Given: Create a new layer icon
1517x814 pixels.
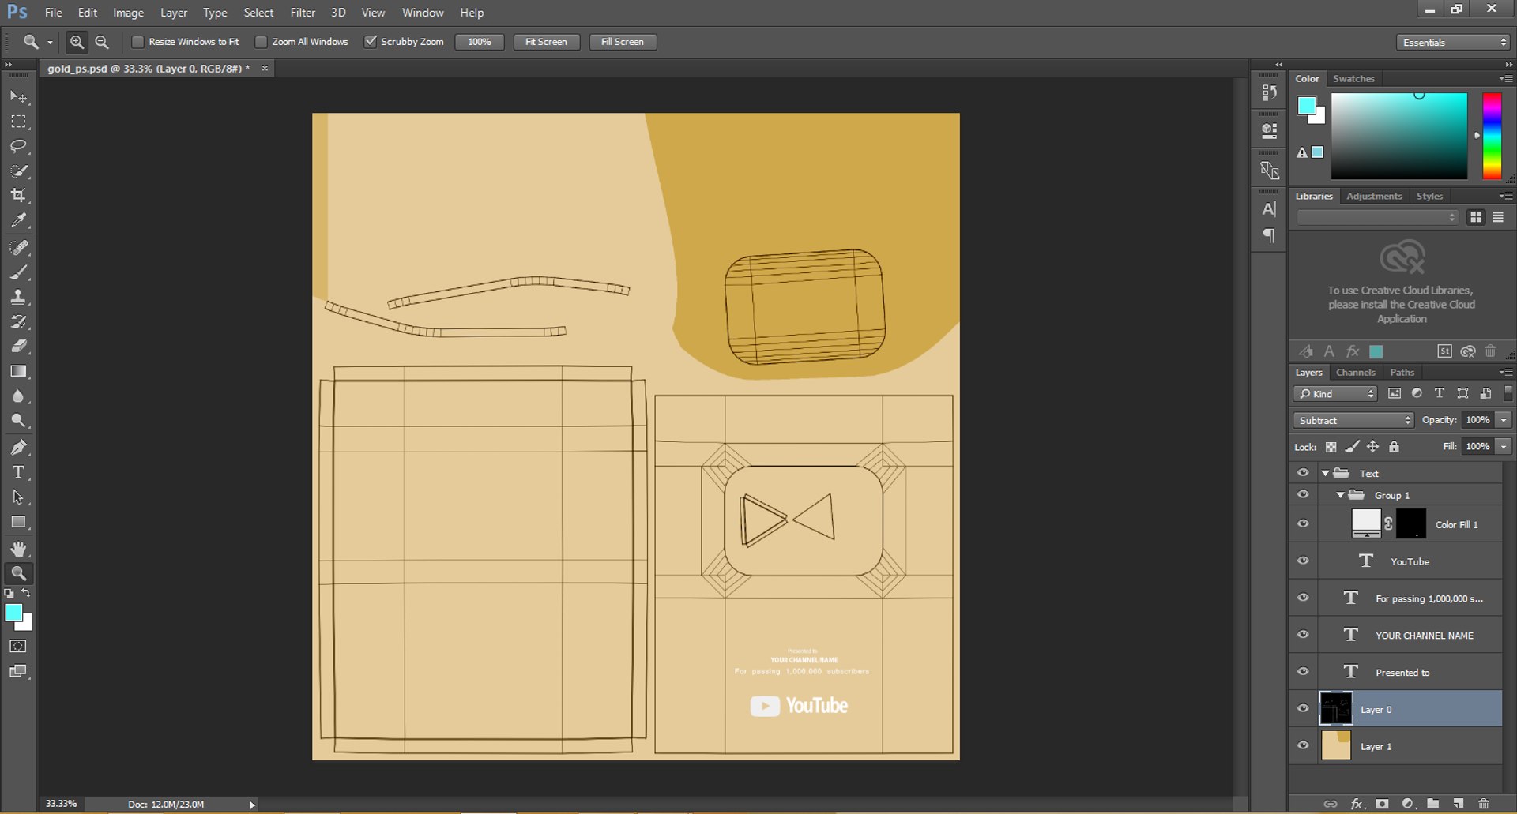Looking at the screenshot, I should [x=1459, y=804].
